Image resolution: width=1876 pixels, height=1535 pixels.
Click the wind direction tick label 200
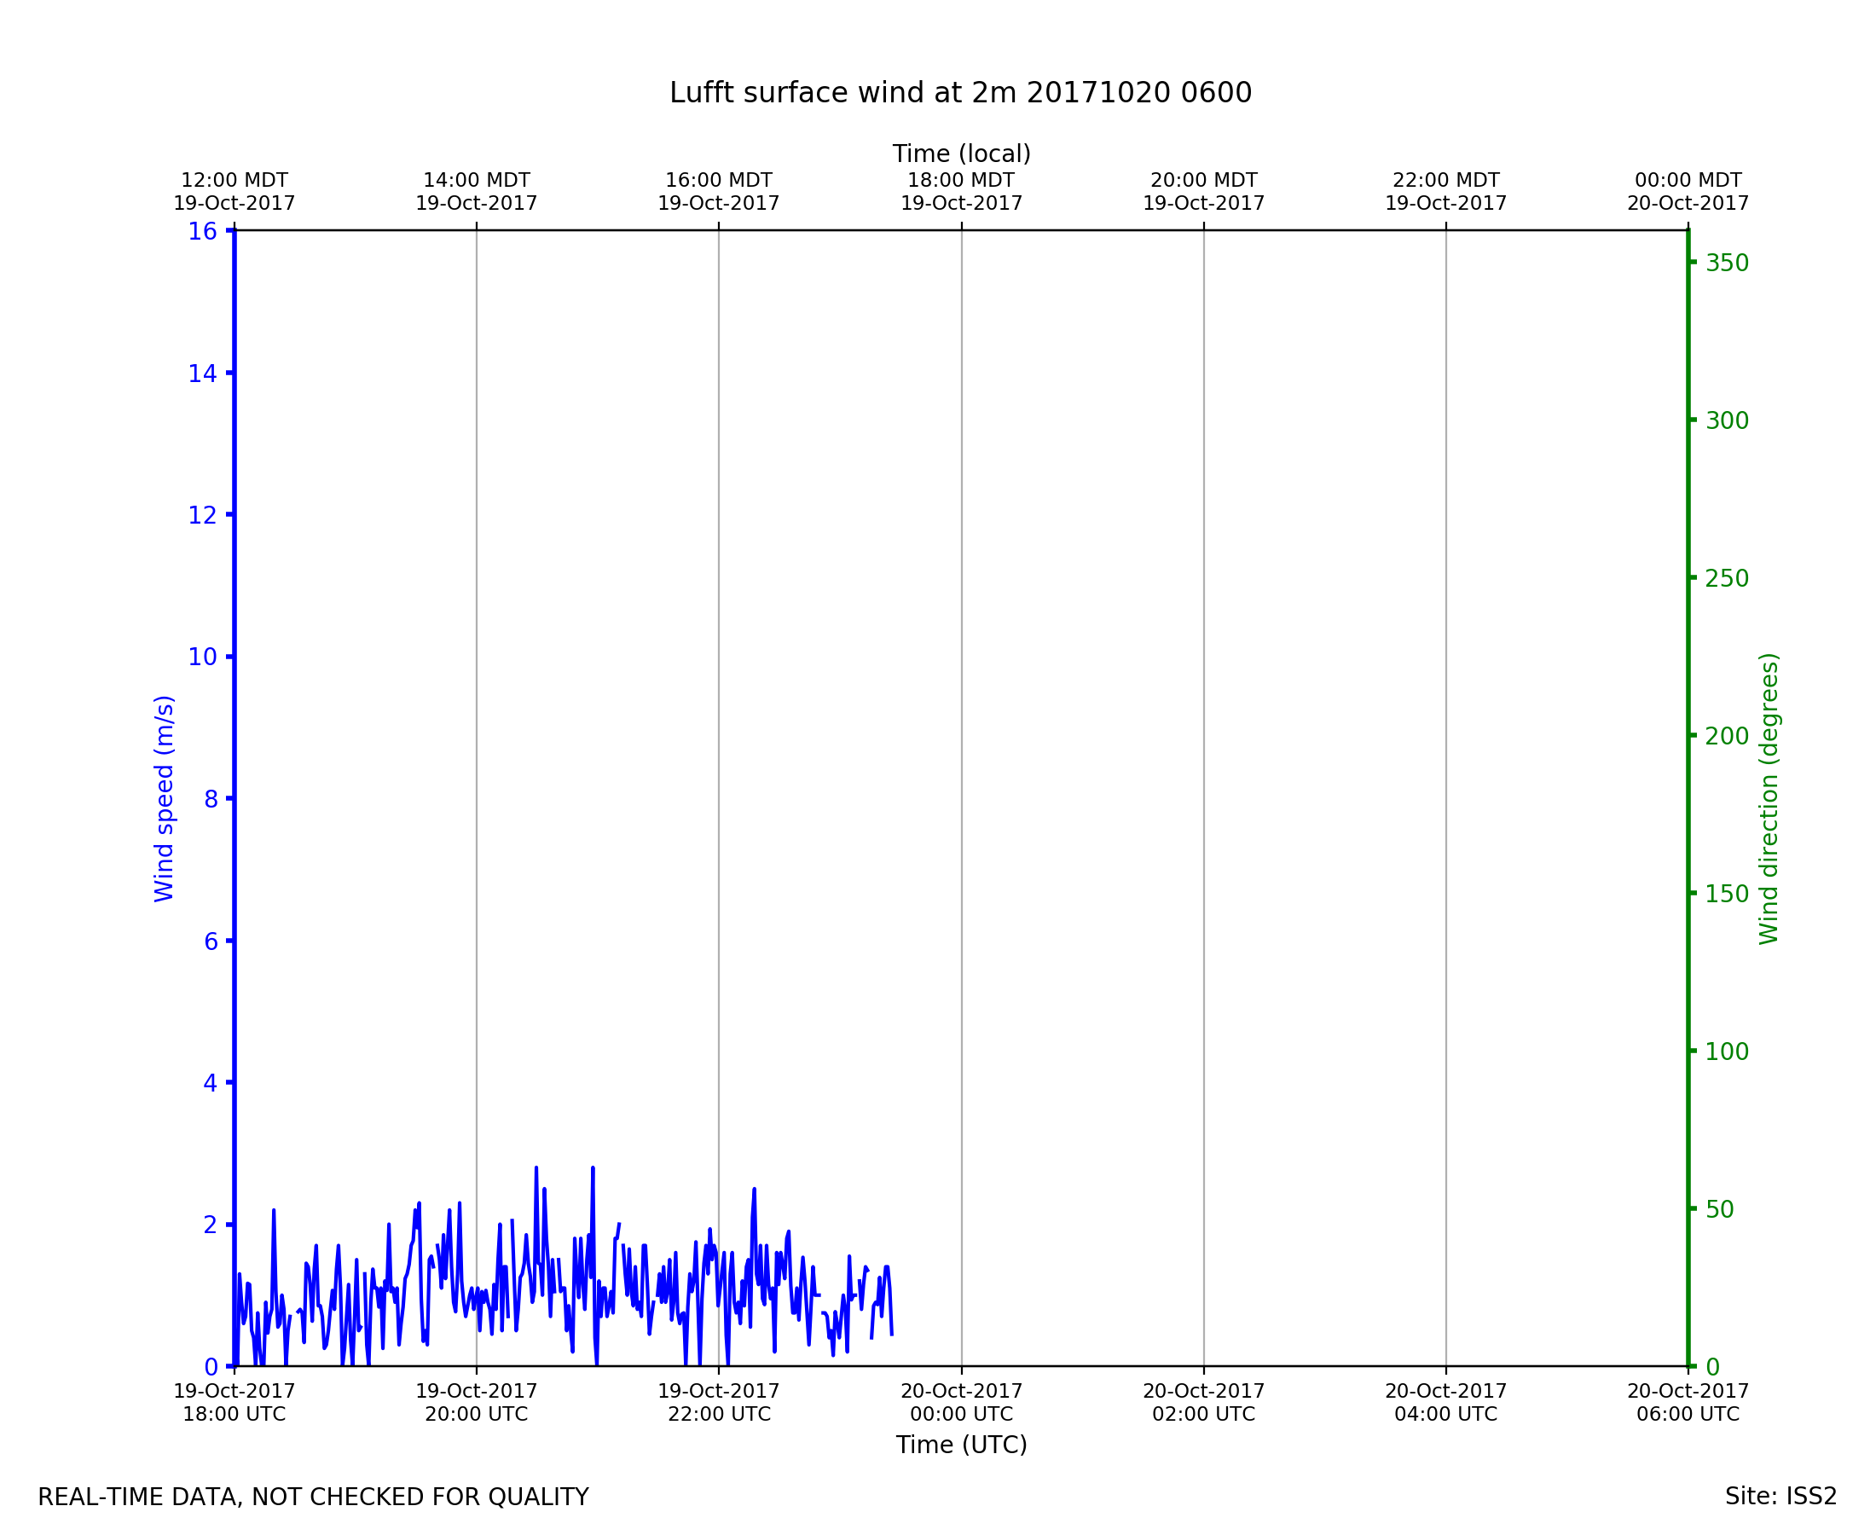tap(1727, 736)
